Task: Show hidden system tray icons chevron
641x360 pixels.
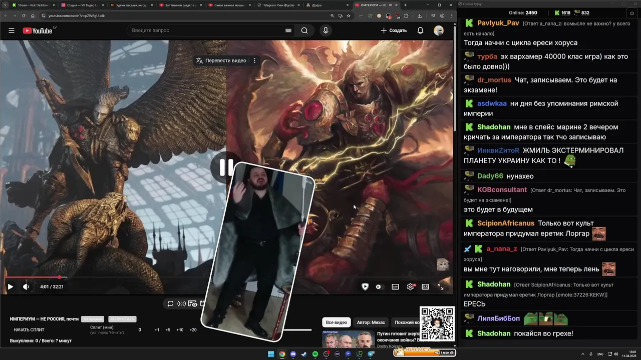Action: coord(583,354)
